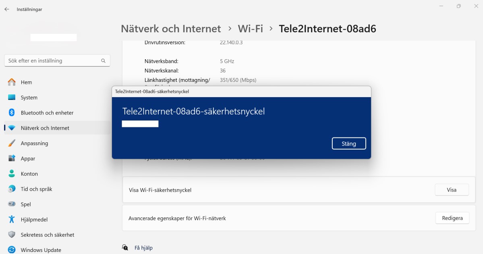The height and width of the screenshot is (254, 483).
Task: Navigate to Wi-Fi breadcrumb
Action: pos(251,29)
